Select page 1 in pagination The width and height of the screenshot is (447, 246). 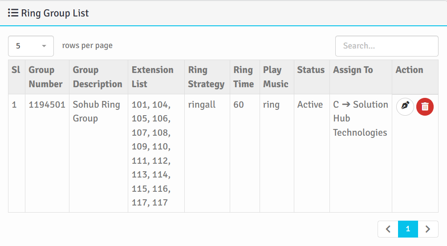[x=408, y=229]
